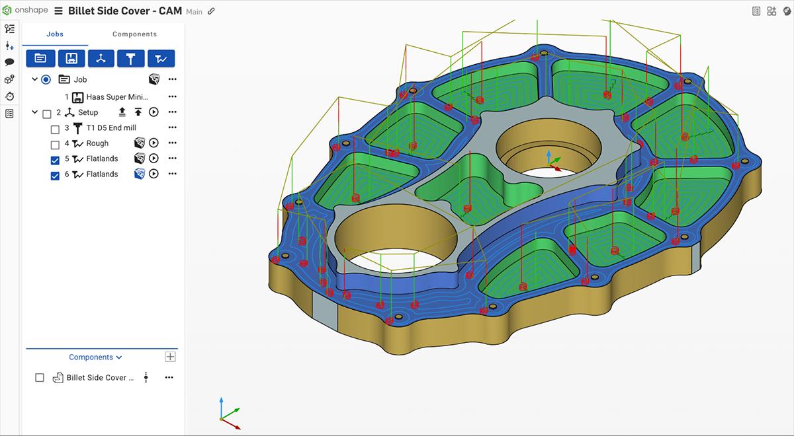Play the simulation for operation 6 Flatlands
The height and width of the screenshot is (436, 794).
tap(154, 174)
